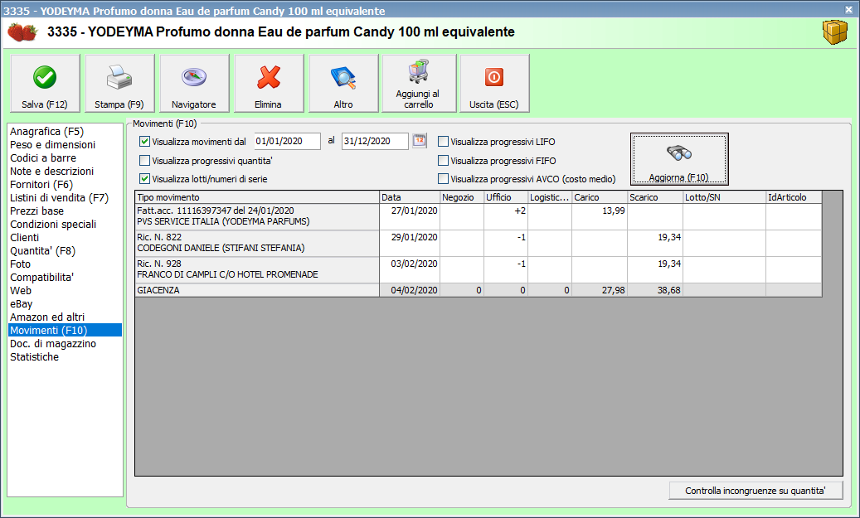Click the start date field 01/01/2020
This screenshot has width=860, height=518.
click(x=288, y=141)
